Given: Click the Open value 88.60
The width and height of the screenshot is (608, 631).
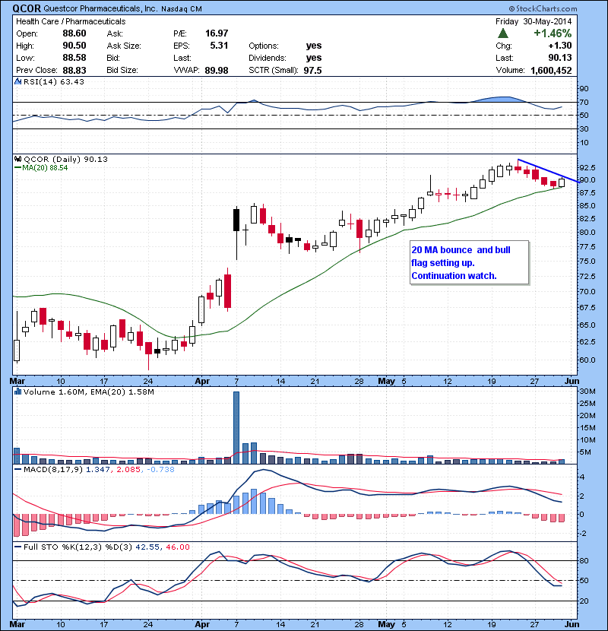Looking at the screenshot, I should point(74,33).
